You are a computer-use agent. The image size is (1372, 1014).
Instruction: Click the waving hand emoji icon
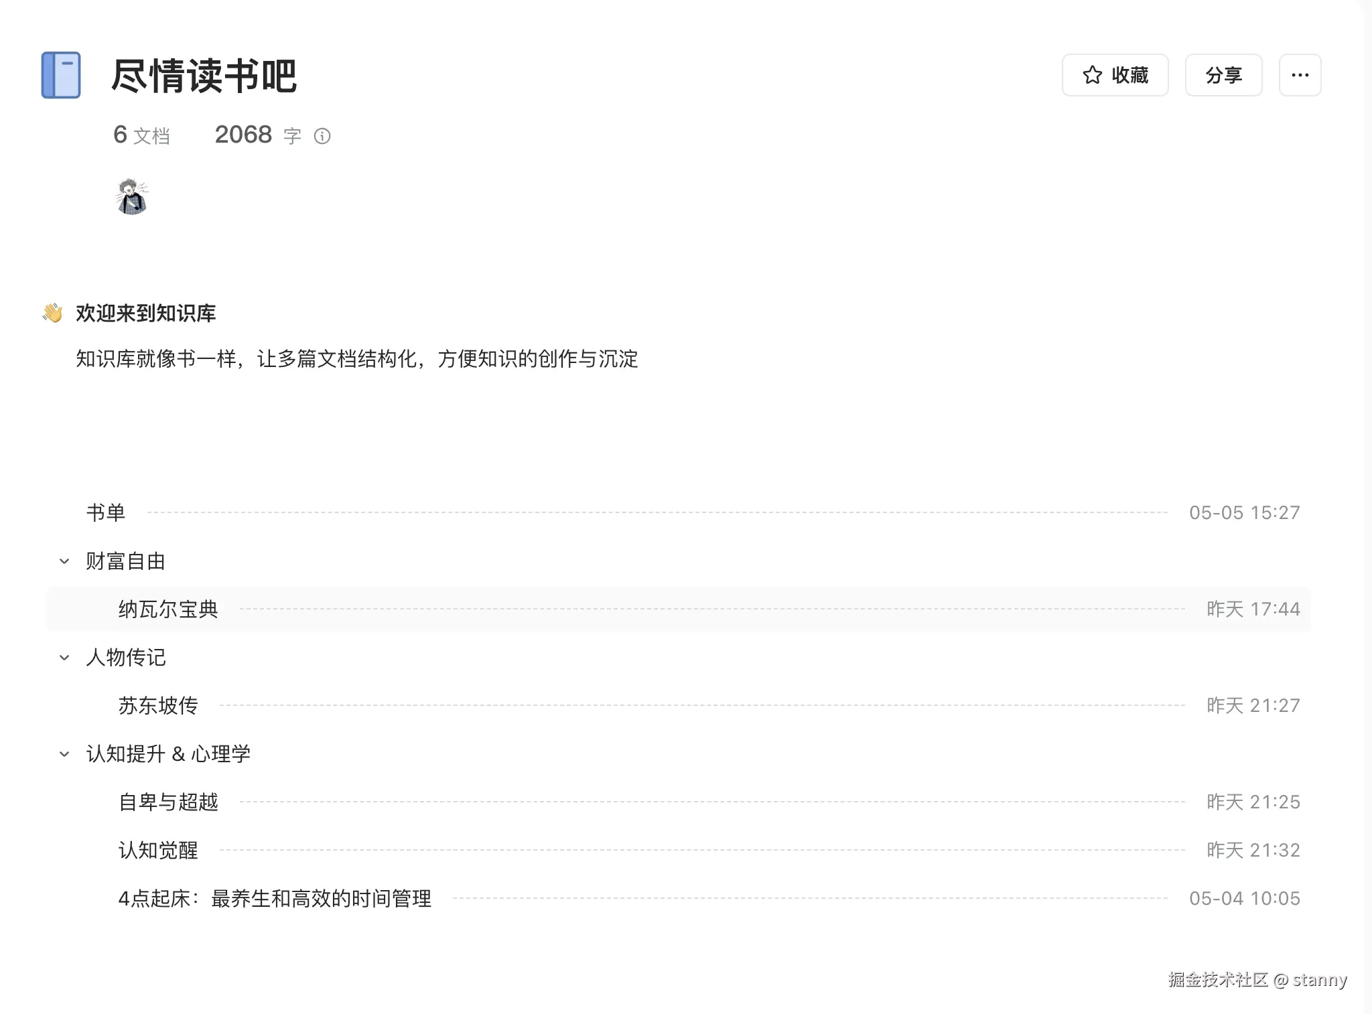[53, 313]
